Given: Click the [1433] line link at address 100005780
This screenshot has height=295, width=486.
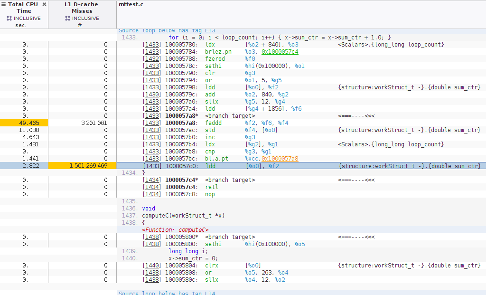Looking at the screenshot, I should click(x=152, y=45).
